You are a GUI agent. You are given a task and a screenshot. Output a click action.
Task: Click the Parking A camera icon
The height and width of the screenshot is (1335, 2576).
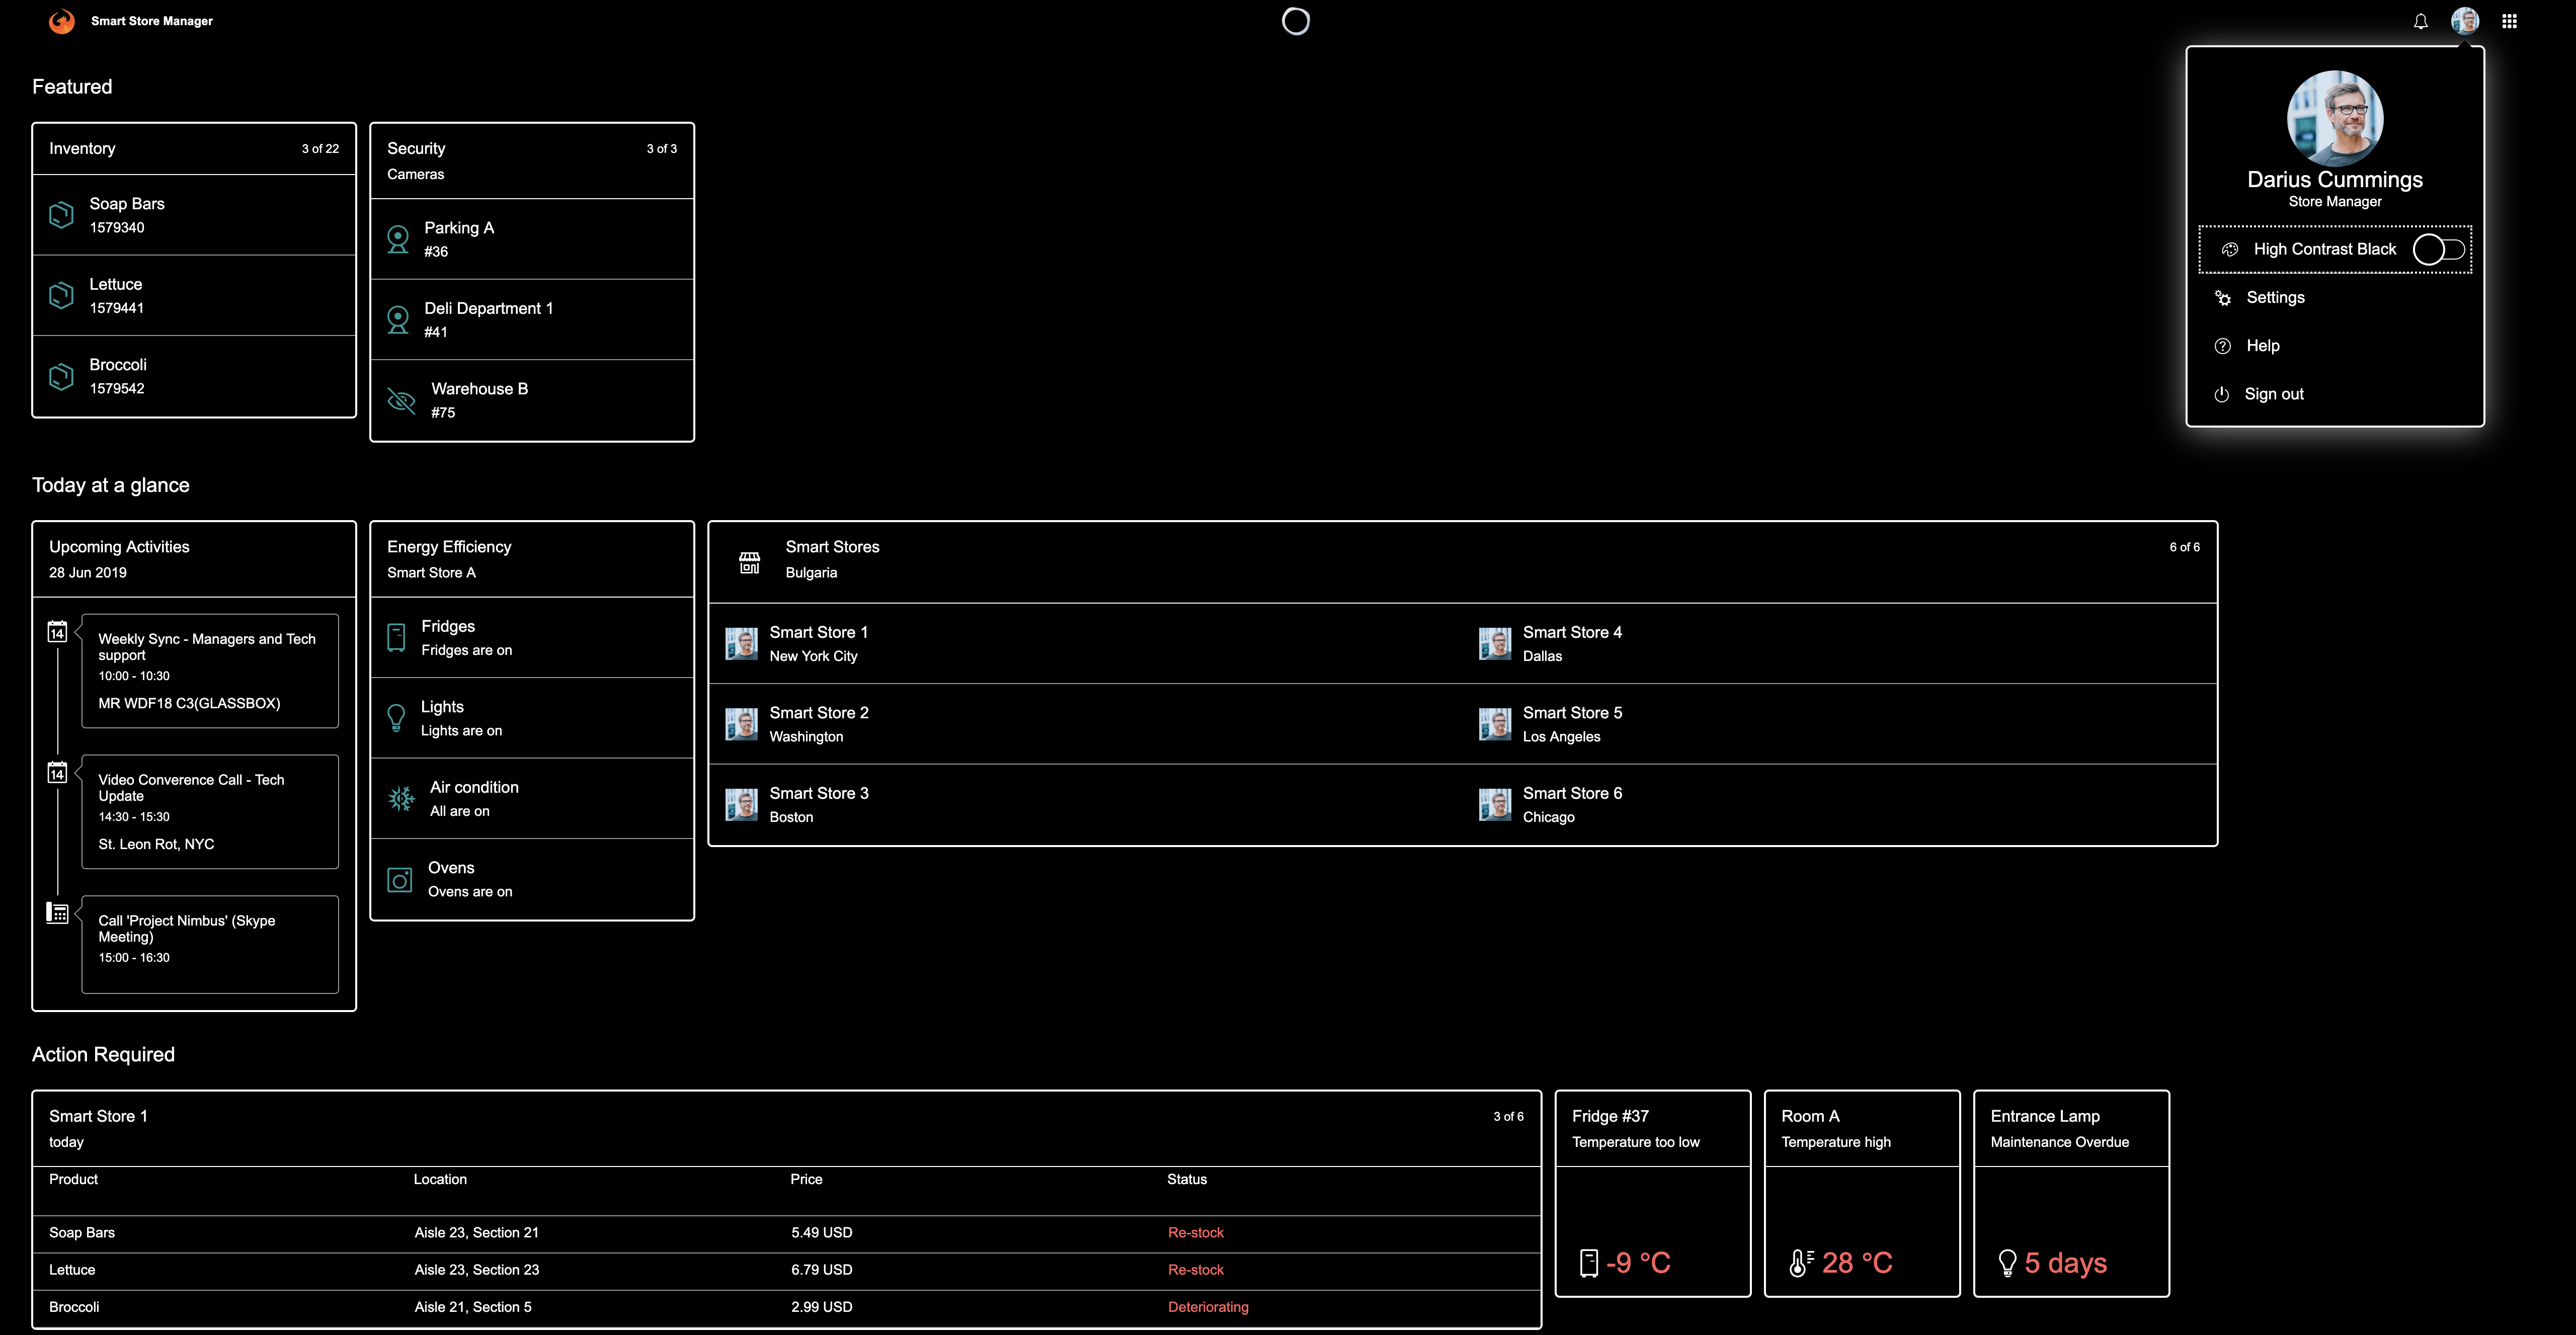[x=398, y=239]
